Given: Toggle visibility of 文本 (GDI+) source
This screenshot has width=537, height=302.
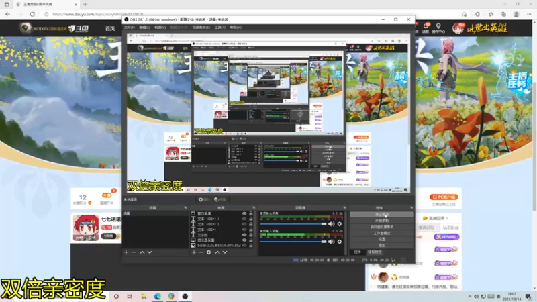Looking at the screenshot, I should pos(244,230).
